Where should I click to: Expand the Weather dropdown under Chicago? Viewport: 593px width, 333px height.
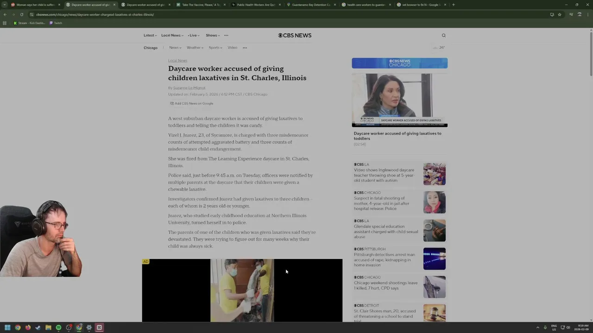point(195,48)
